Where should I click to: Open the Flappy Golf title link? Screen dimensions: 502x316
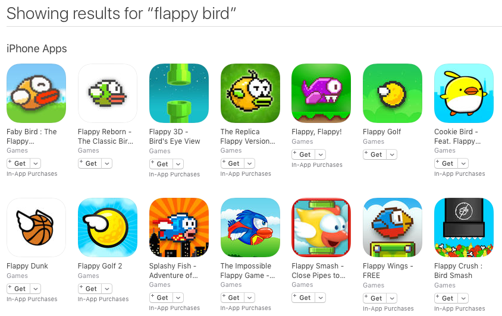coord(382,132)
